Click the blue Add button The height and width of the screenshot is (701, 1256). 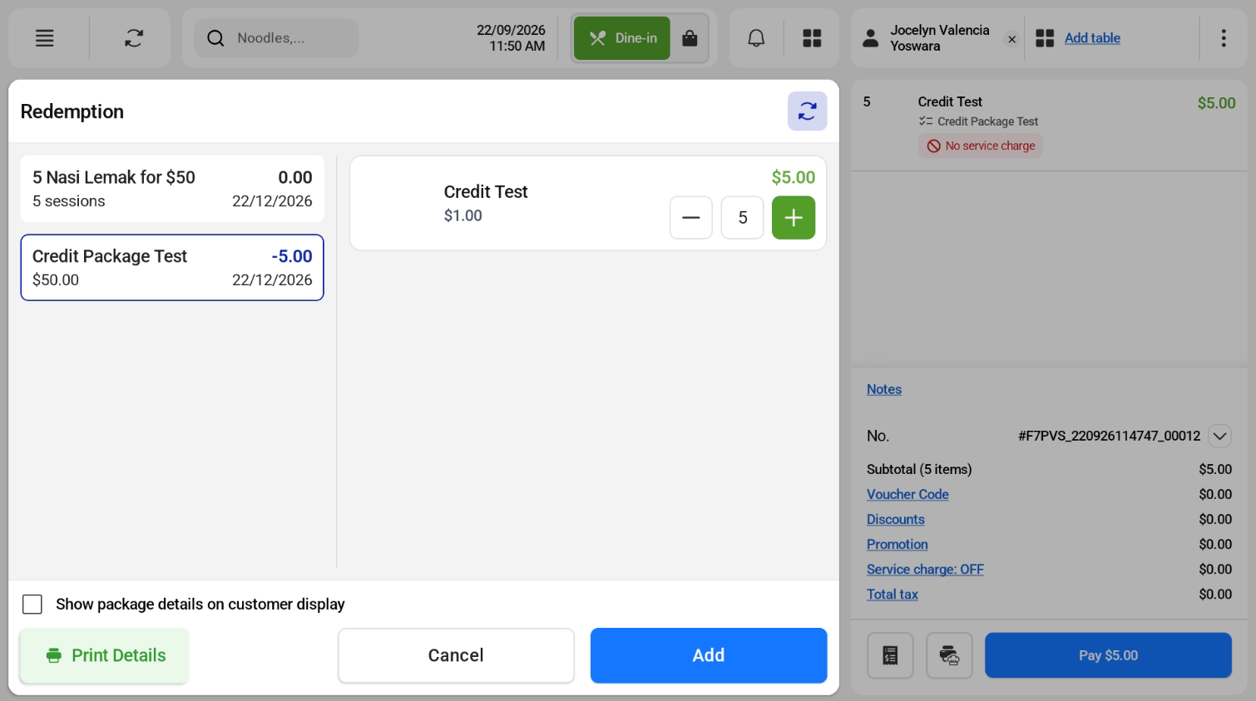(x=709, y=656)
